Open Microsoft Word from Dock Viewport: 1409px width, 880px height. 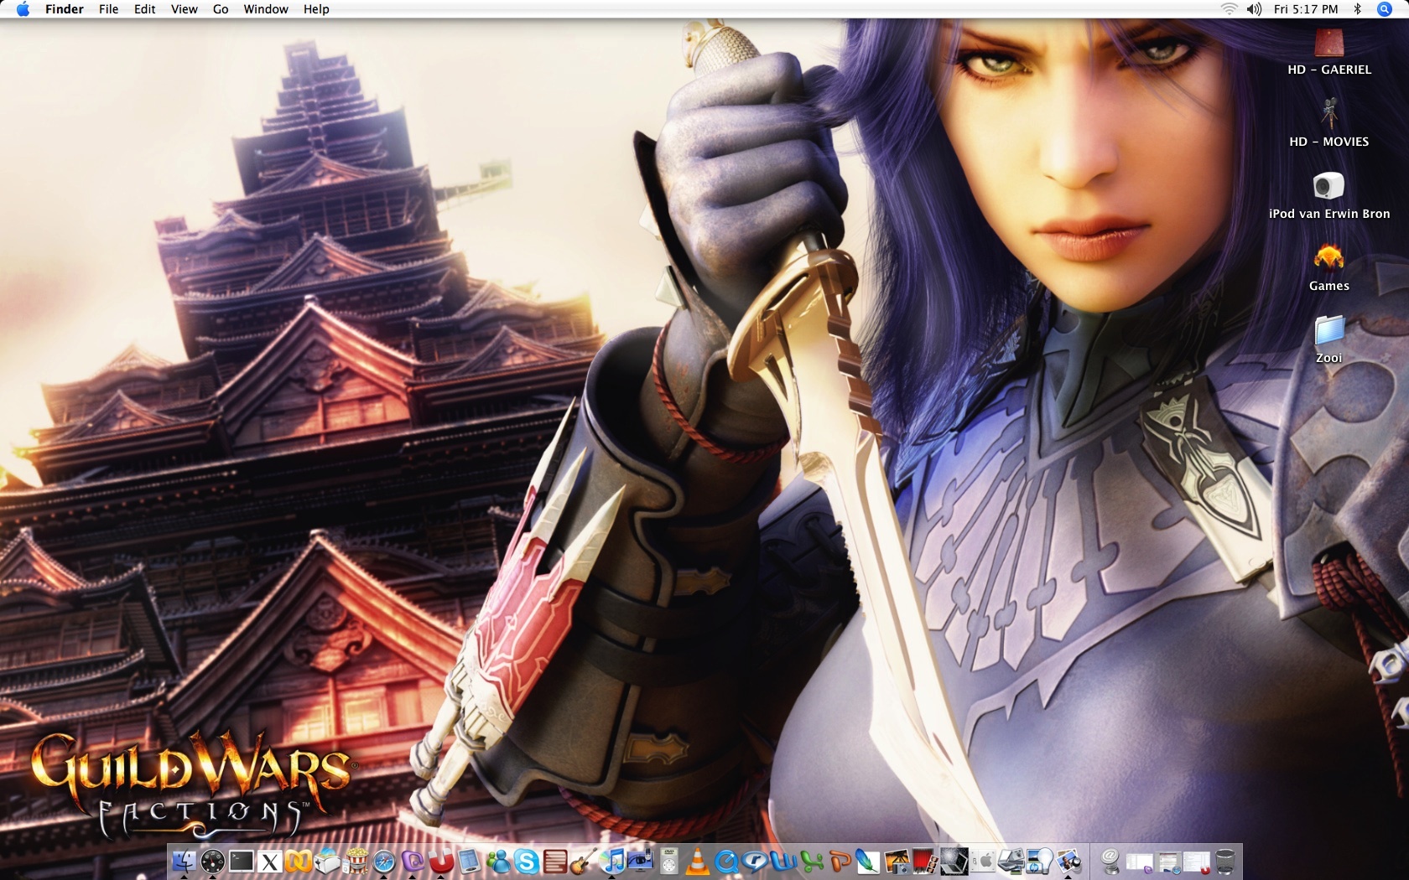coord(783,861)
